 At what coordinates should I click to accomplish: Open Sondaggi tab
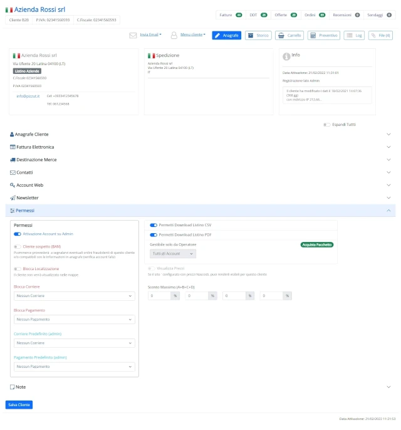point(379,15)
